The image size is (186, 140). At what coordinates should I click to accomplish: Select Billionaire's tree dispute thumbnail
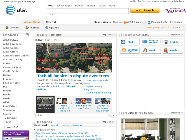(45, 104)
